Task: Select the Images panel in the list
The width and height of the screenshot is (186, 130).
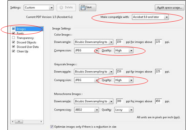Action: (29, 29)
